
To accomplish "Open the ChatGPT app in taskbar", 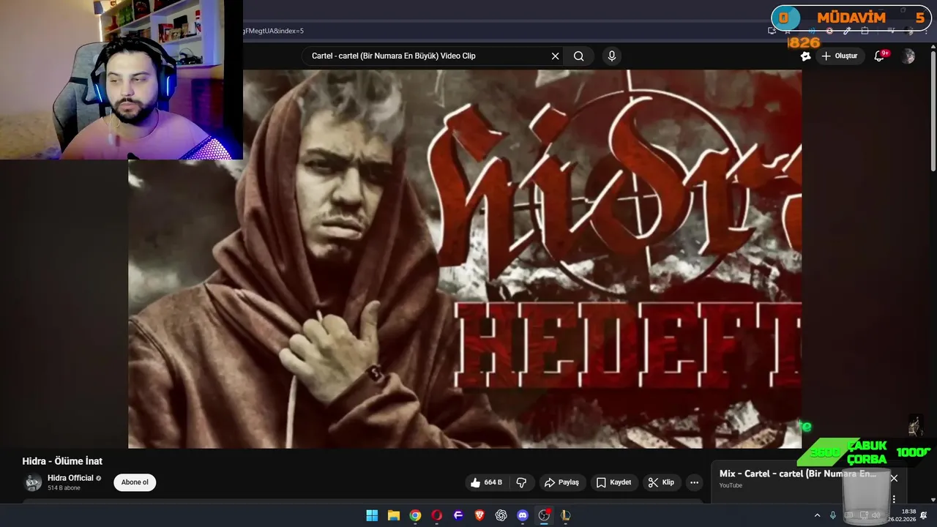I will [x=501, y=515].
